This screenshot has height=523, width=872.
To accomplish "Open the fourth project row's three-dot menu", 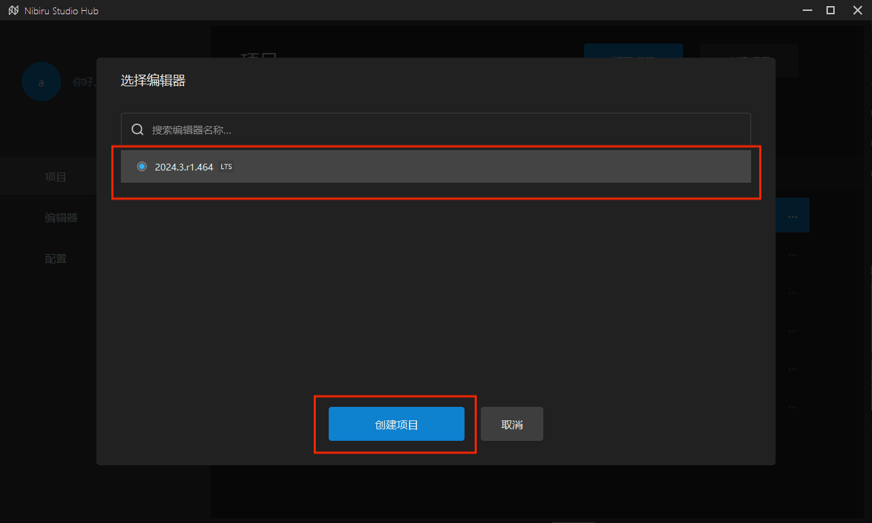I will 793,331.
